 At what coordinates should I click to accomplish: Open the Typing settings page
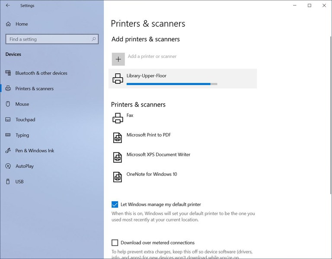tap(22, 135)
